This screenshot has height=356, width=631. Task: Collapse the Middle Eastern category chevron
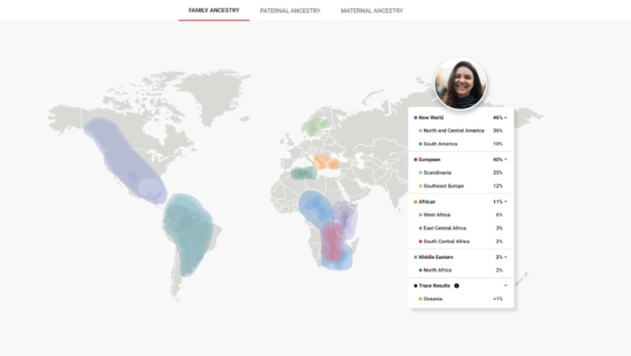pyautogui.click(x=506, y=257)
